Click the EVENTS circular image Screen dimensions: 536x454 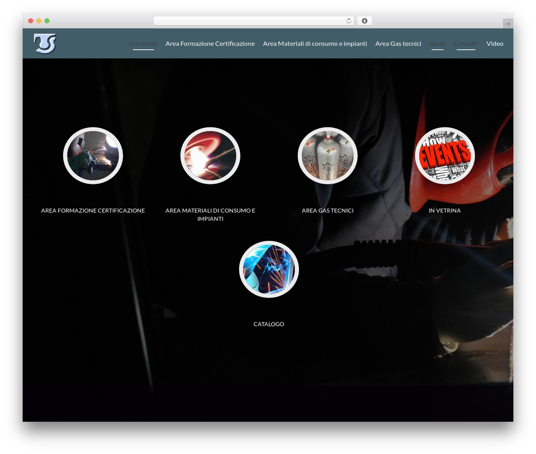(445, 156)
